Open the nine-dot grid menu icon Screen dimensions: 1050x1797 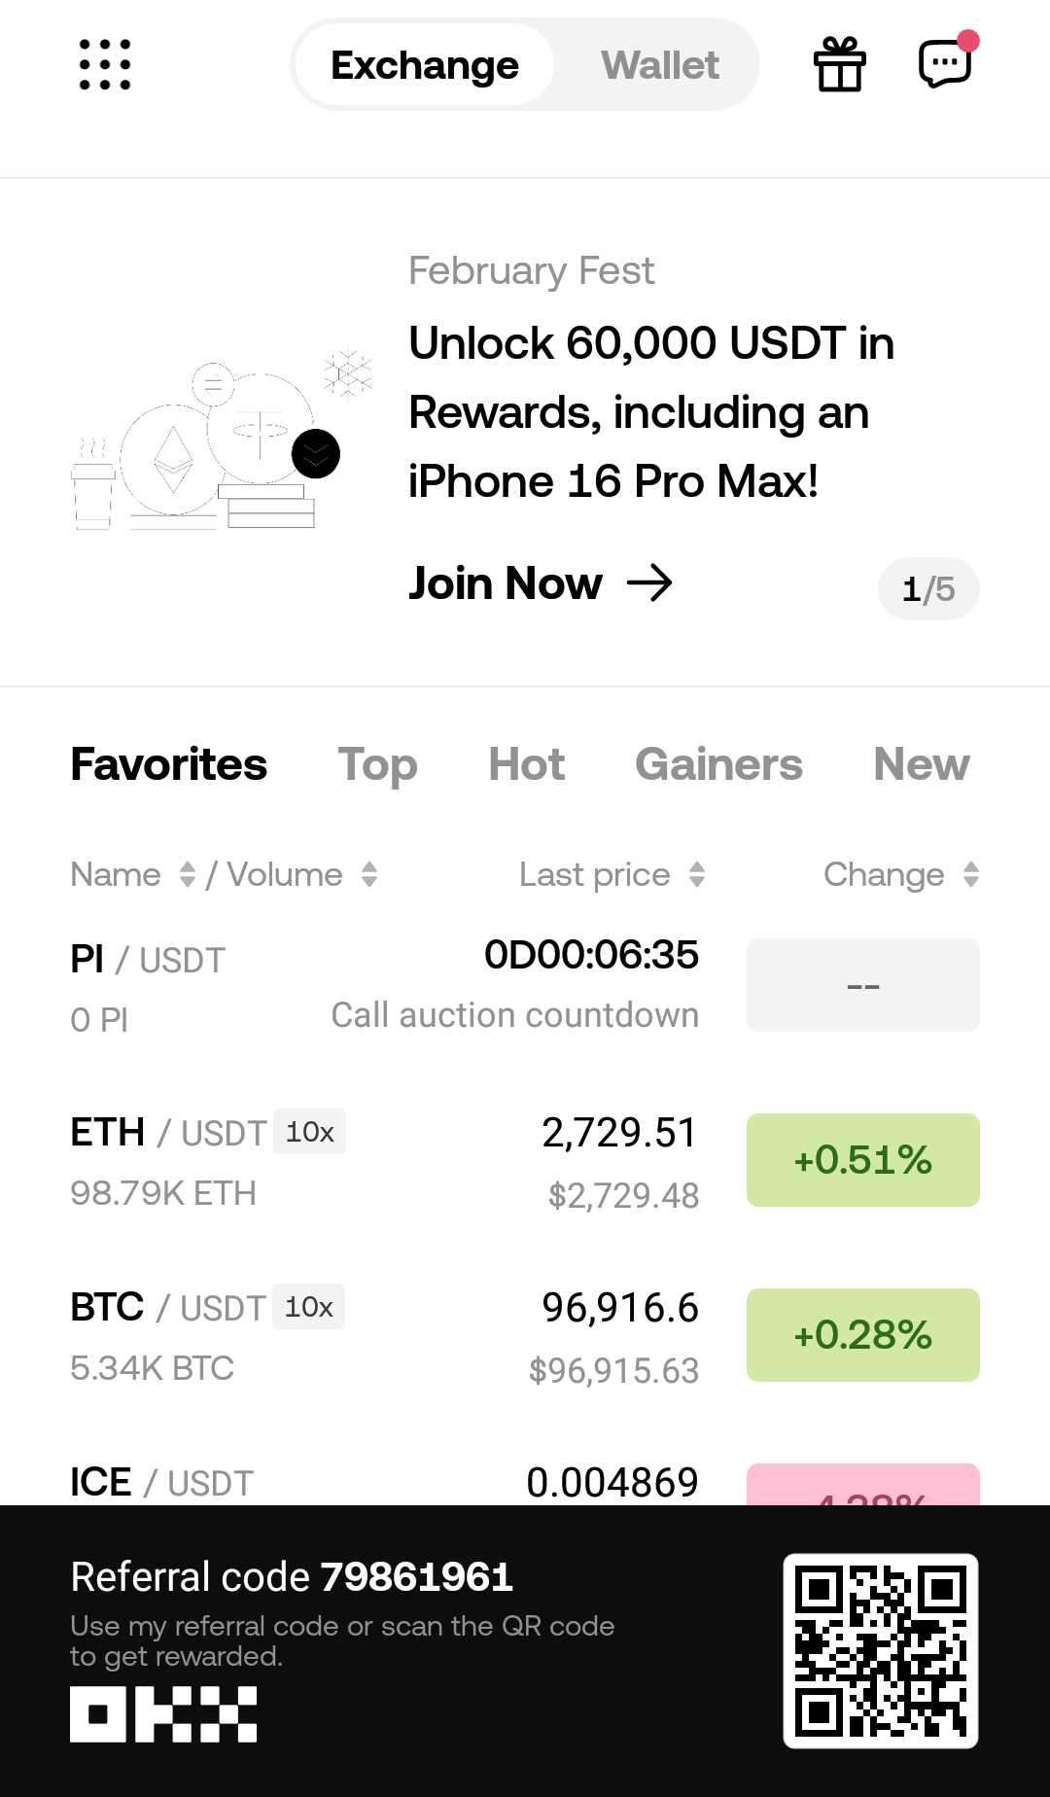[105, 64]
